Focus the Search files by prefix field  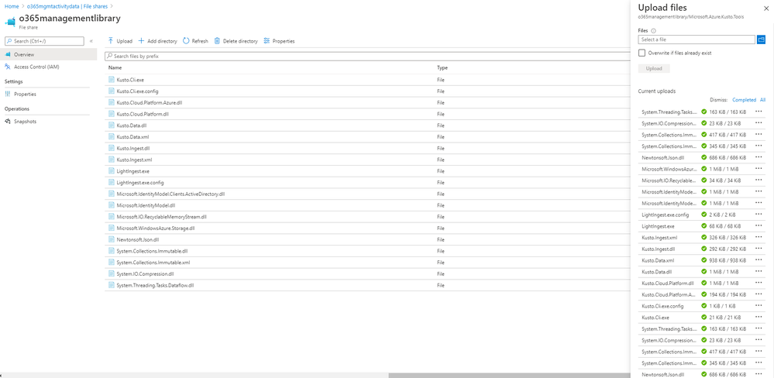click(368, 57)
